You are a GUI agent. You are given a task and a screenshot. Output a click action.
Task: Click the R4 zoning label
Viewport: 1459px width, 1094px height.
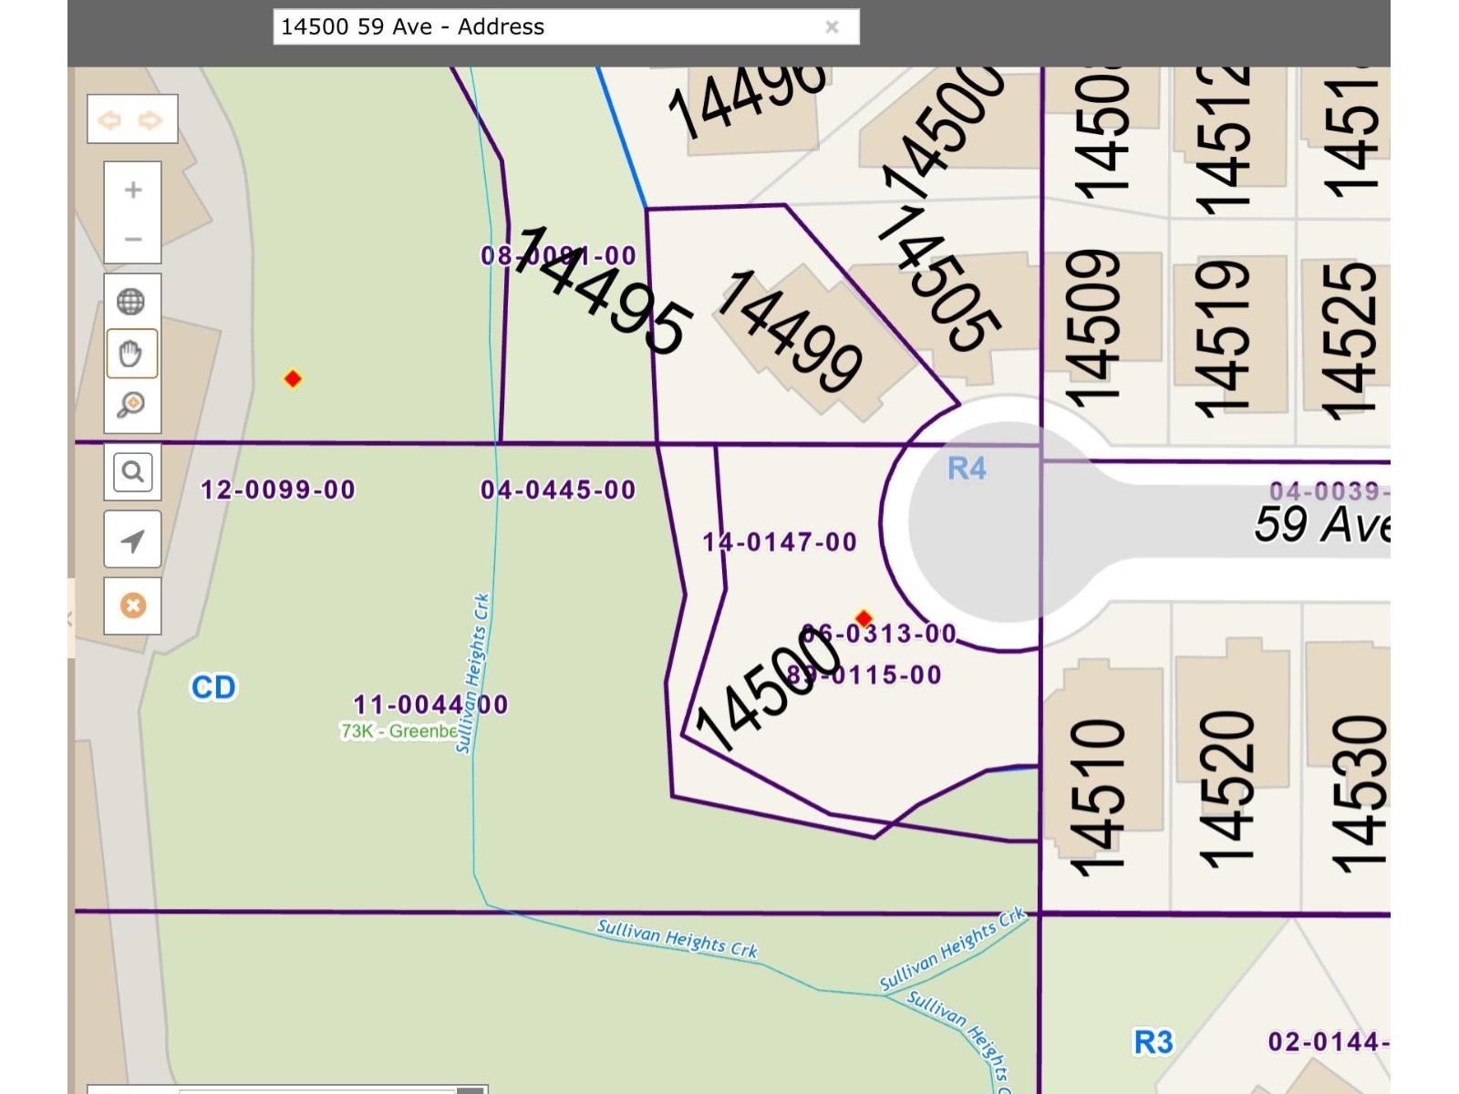pos(967,469)
